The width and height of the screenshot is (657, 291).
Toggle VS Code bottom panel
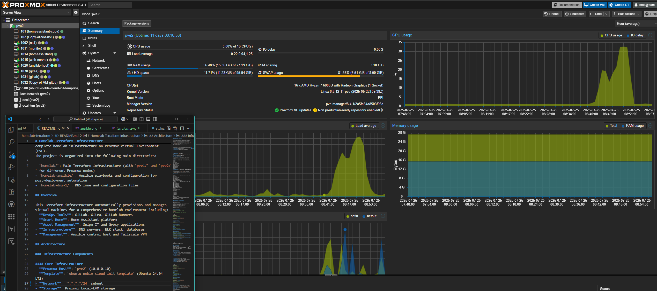point(148,119)
